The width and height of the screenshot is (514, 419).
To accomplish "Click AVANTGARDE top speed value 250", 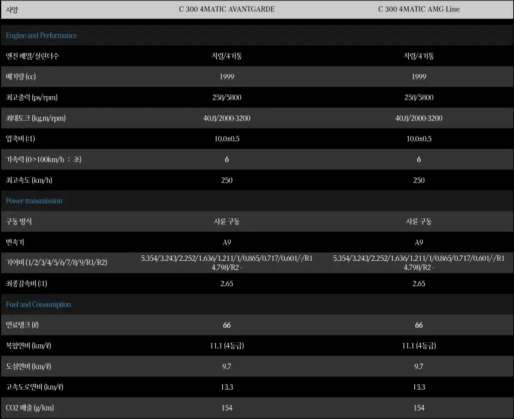I will 227,180.
